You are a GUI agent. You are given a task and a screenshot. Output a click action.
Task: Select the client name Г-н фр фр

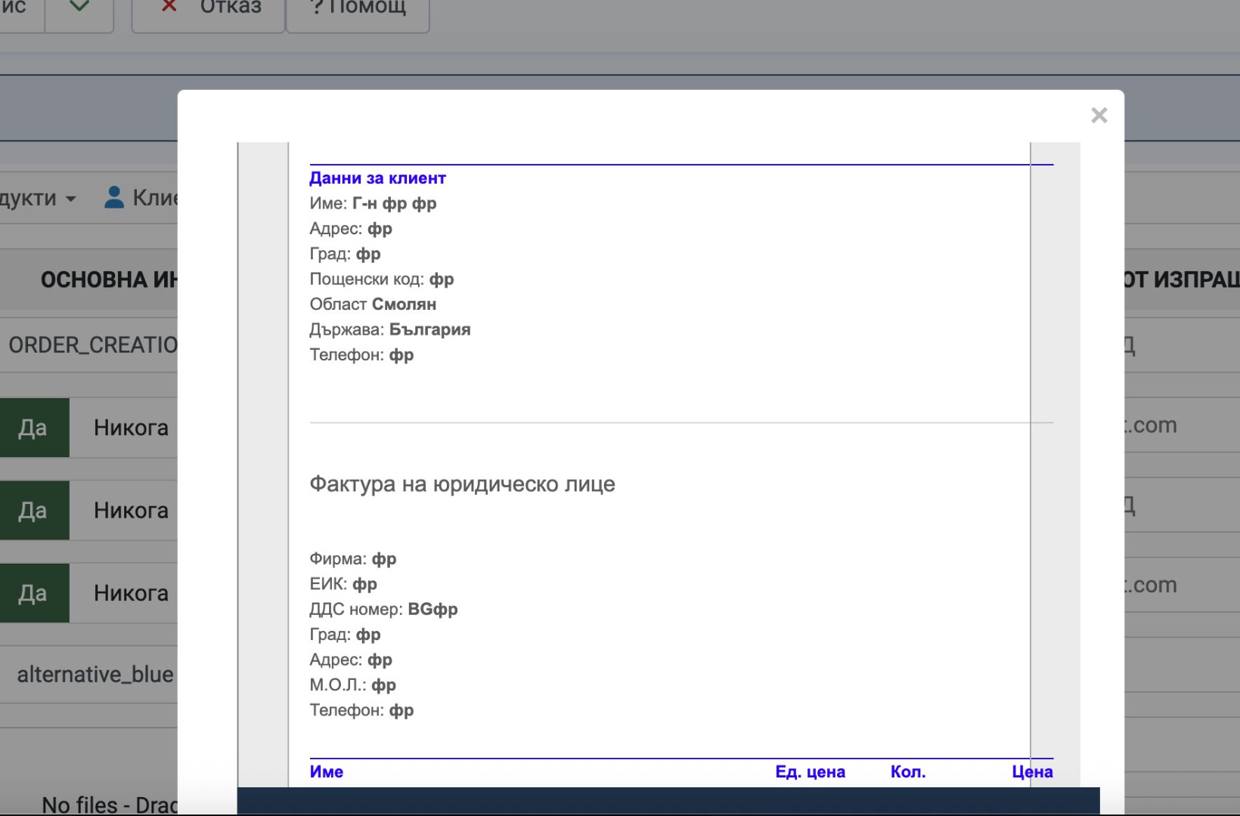coord(394,203)
